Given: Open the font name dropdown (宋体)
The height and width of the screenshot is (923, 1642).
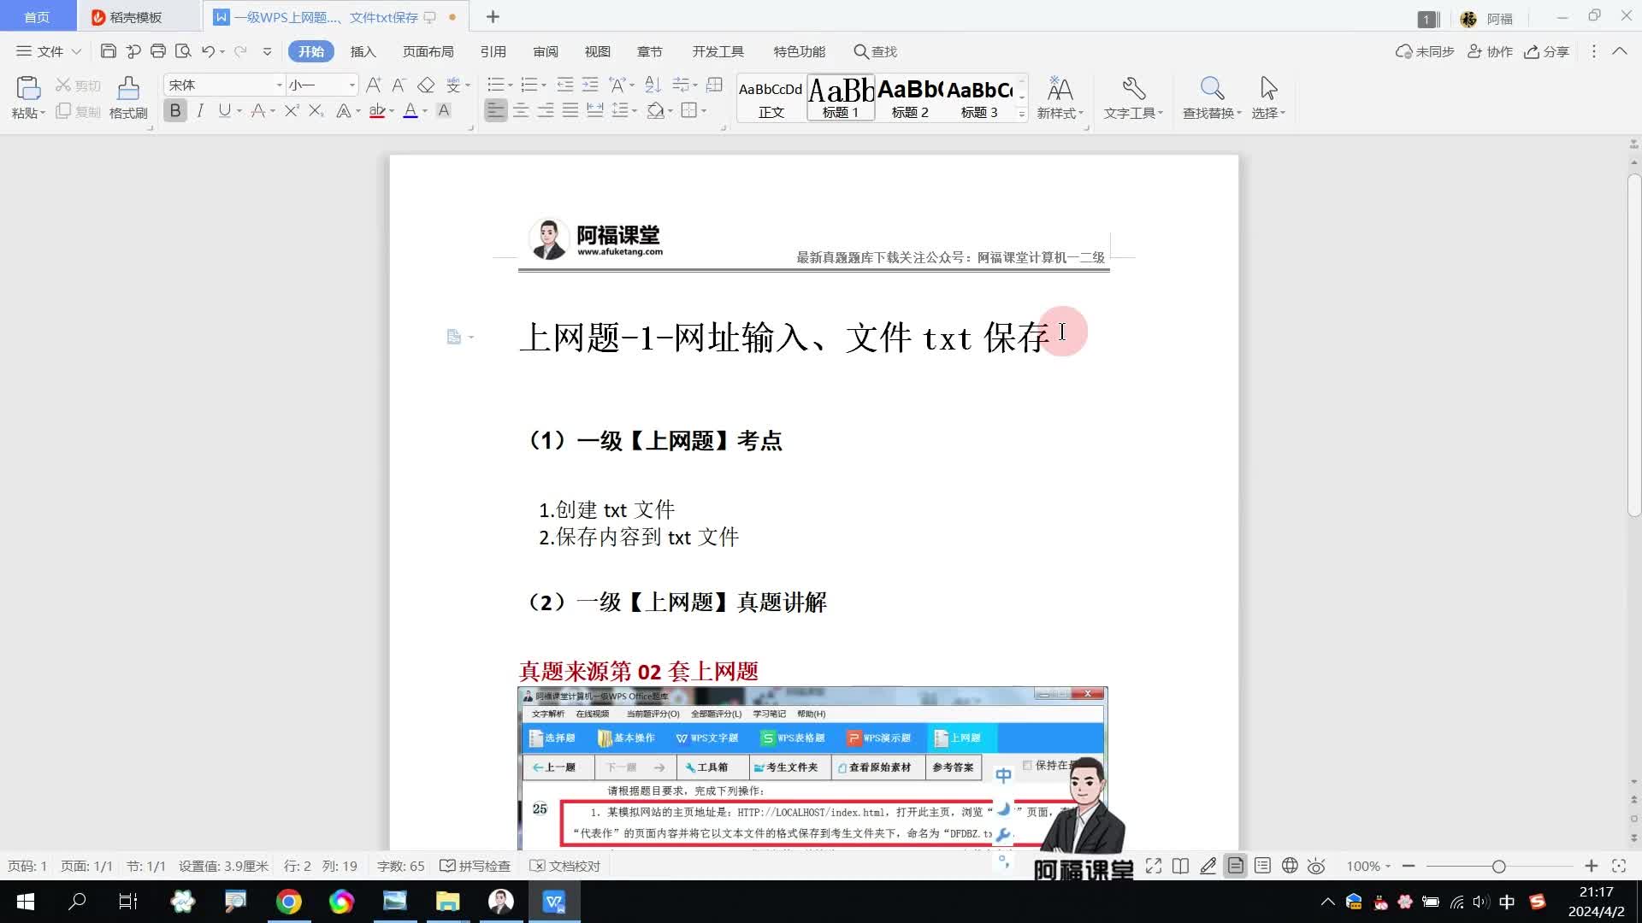Looking at the screenshot, I should [x=279, y=85].
